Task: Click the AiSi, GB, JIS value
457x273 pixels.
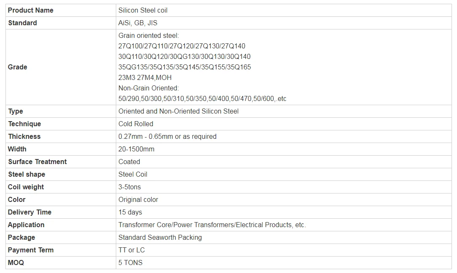Action: (138, 23)
